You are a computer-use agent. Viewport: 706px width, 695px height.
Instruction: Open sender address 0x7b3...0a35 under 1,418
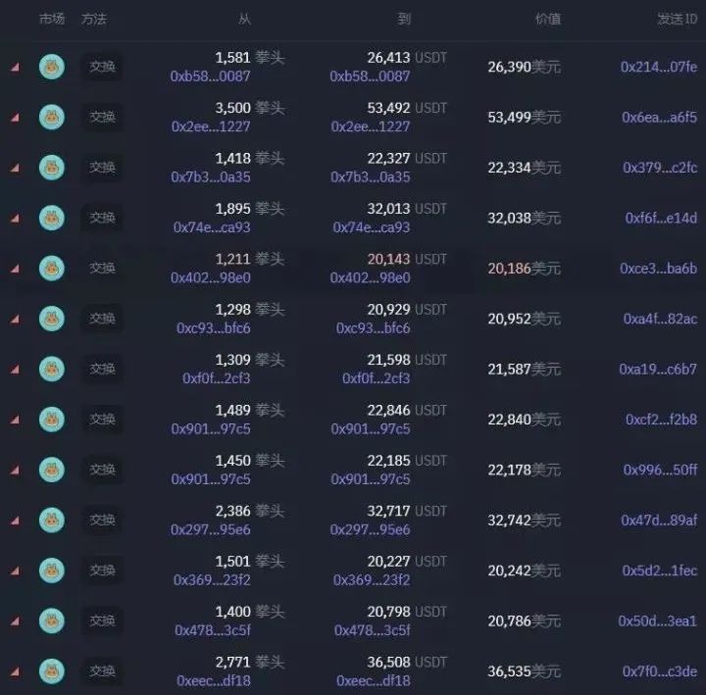click(x=210, y=177)
